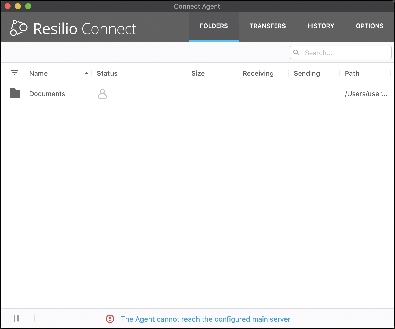Sort folders by Status column

click(107, 73)
